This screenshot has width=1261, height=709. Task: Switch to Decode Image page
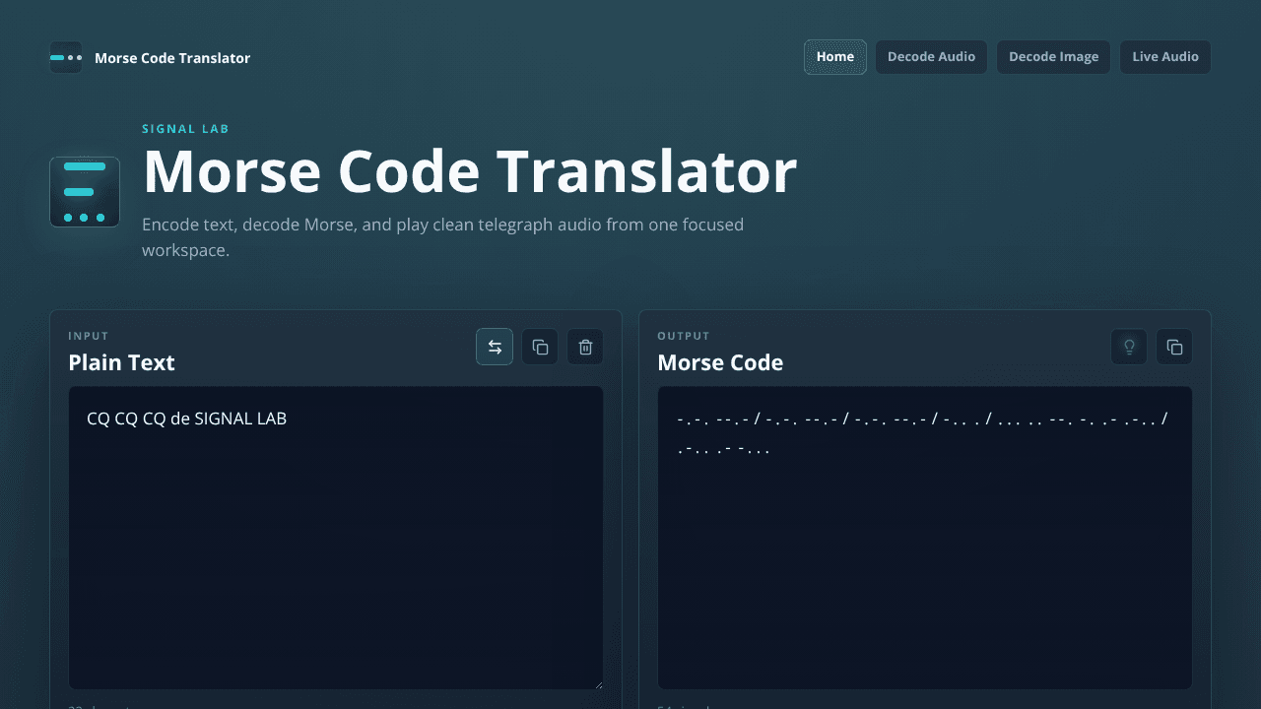point(1053,57)
